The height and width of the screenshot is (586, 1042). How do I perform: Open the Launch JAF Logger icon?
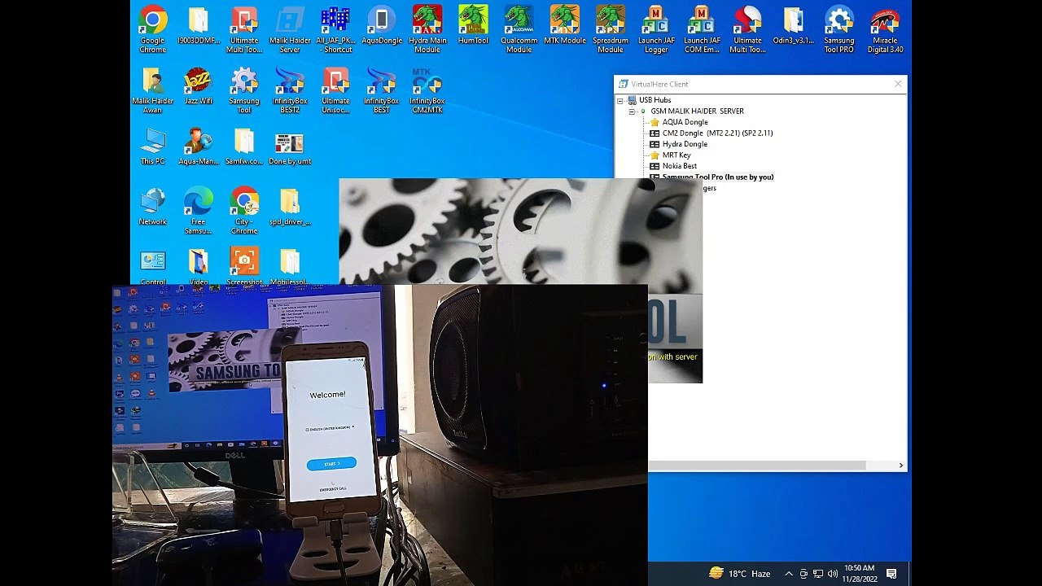click(x=656, y=29)
